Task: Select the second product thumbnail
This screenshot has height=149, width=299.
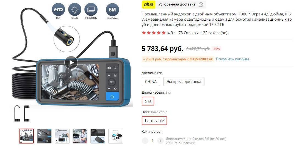Action: click(x=44, y=136)
